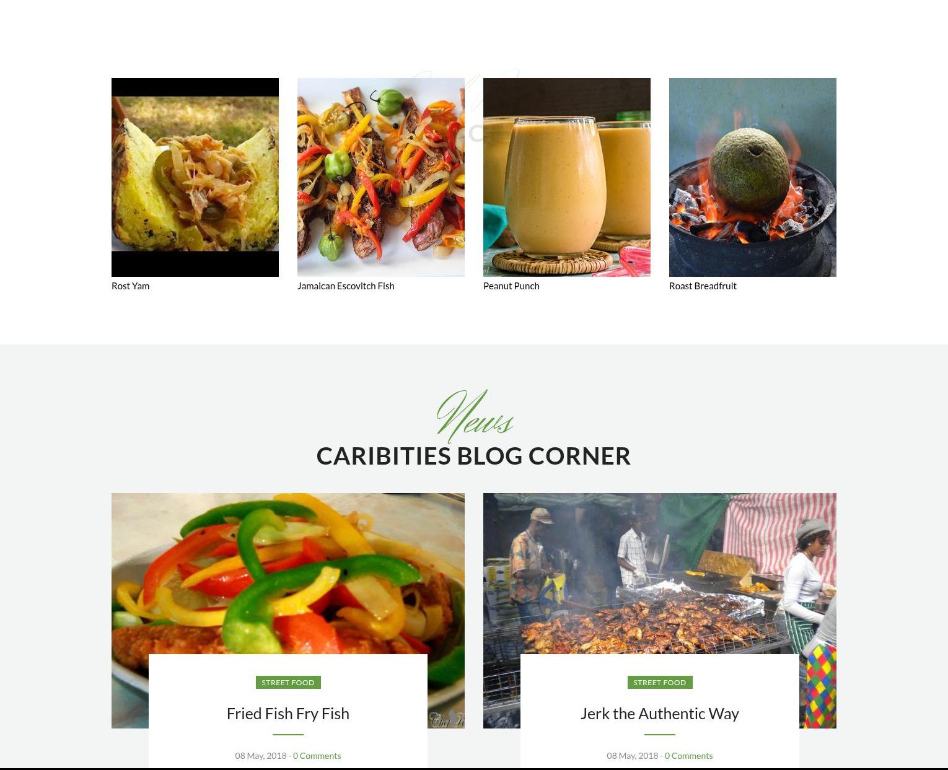The width and height of the screenshot is (948, 770).
Task: Open the jerk grill blog post image
Action: (x=660, y=573)
